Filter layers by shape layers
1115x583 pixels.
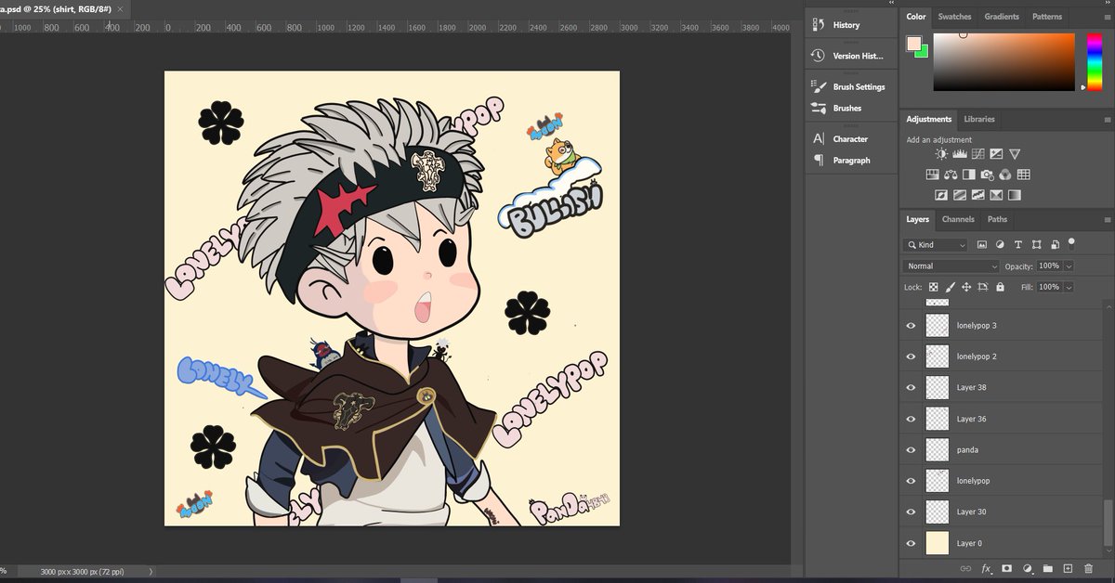pyautogui.click(x=1036, y=244)
